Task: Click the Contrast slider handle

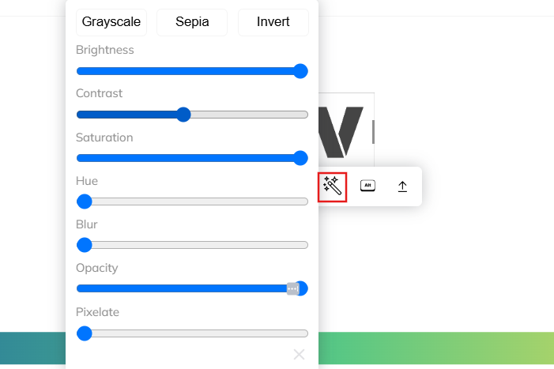Action: pyautogui.click(x=183, y=115)
